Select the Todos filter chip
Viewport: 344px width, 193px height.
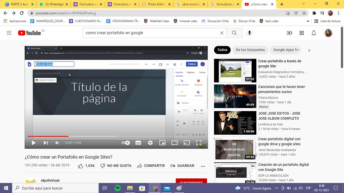(222, 50)
